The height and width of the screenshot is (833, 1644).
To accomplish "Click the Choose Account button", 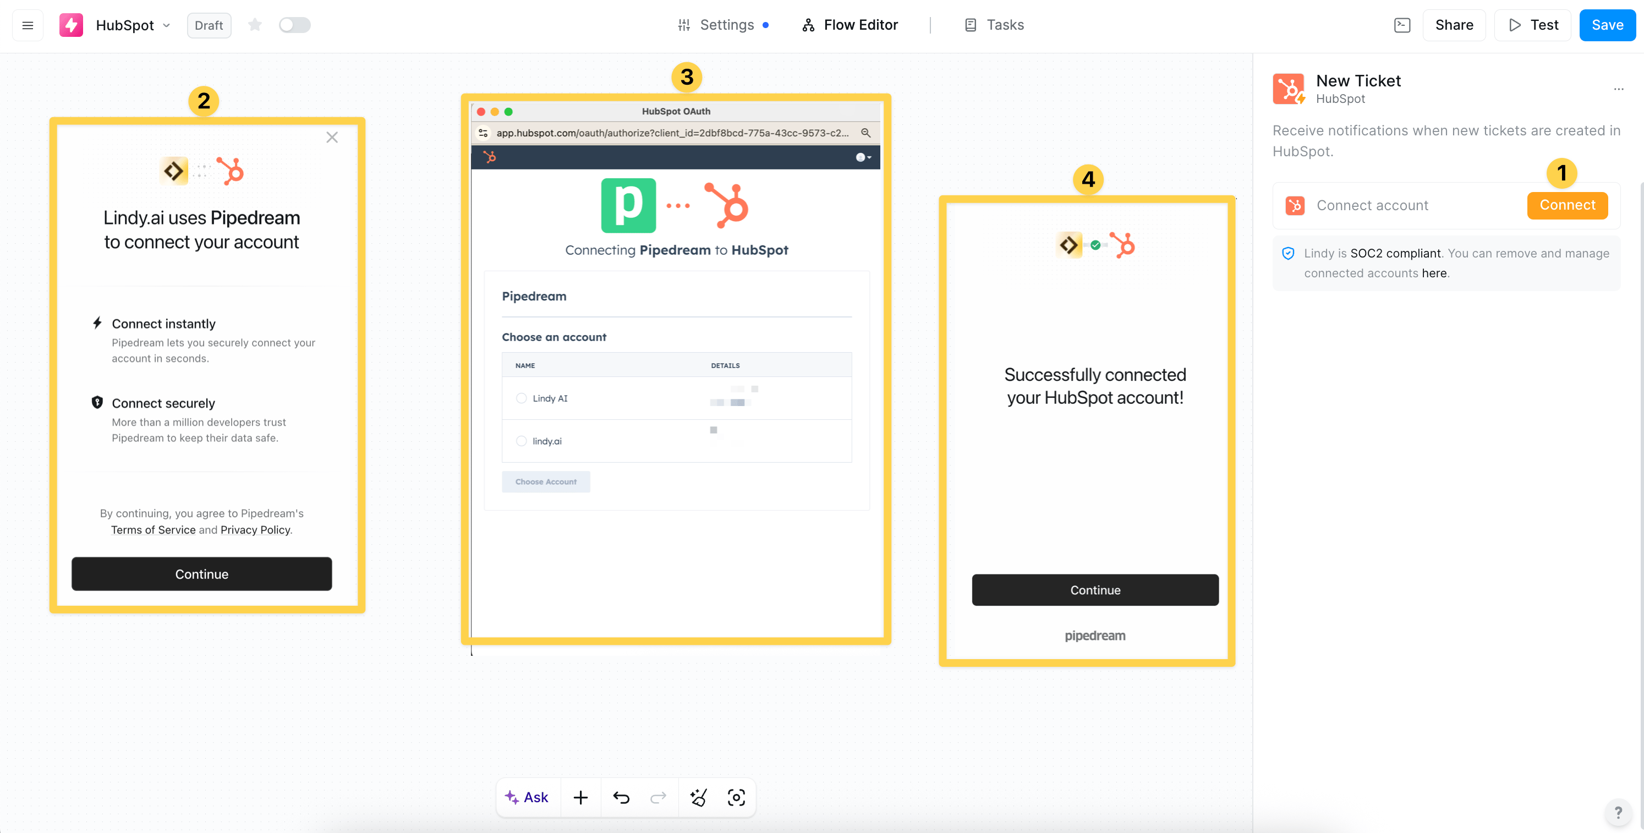I will point(546,481).
